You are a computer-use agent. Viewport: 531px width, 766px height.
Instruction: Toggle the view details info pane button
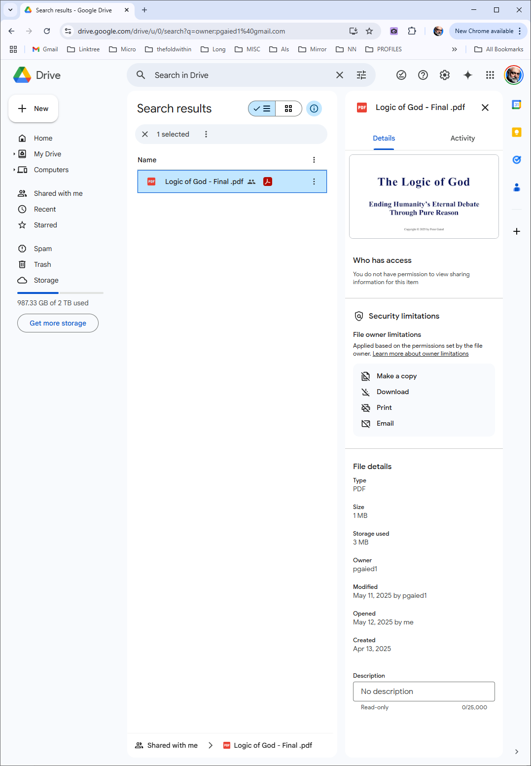tap(314, 109)
